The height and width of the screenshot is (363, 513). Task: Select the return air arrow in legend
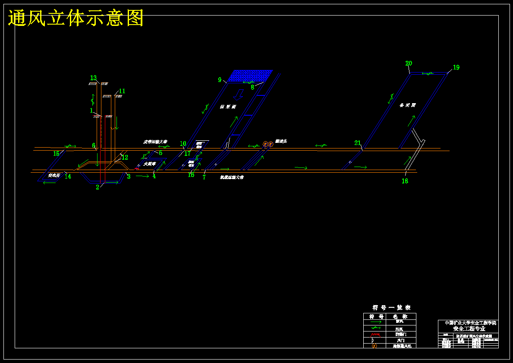376,328
